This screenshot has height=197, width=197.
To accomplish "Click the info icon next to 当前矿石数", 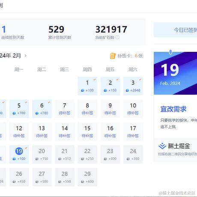I will 117,37.
